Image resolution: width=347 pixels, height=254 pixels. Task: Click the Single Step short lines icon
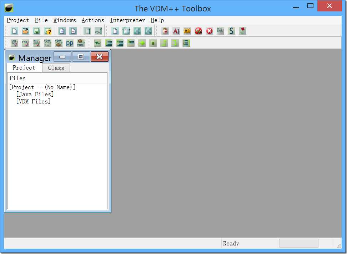click(x=131, y=43)
